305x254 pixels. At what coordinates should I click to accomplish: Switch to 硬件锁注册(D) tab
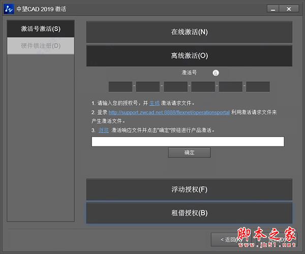pyautogui.click(x=41, y=46)
